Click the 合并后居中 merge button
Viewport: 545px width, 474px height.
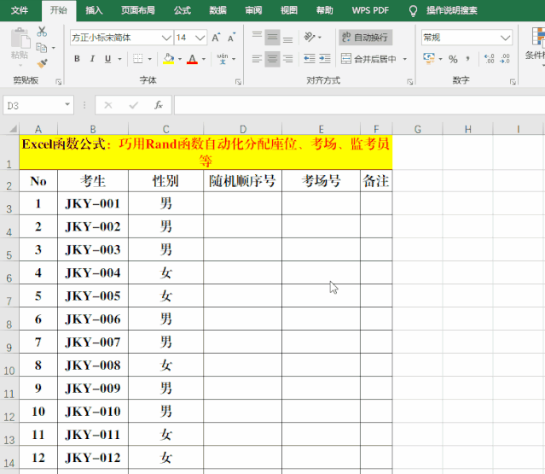pos(368,59)
